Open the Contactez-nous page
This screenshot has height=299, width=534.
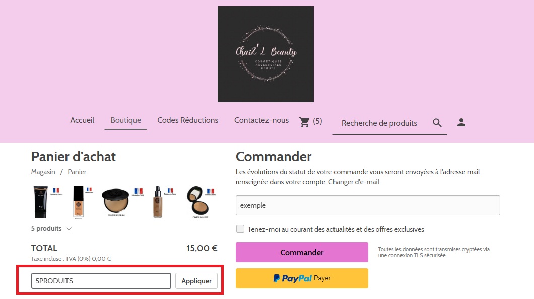(261, 120)
